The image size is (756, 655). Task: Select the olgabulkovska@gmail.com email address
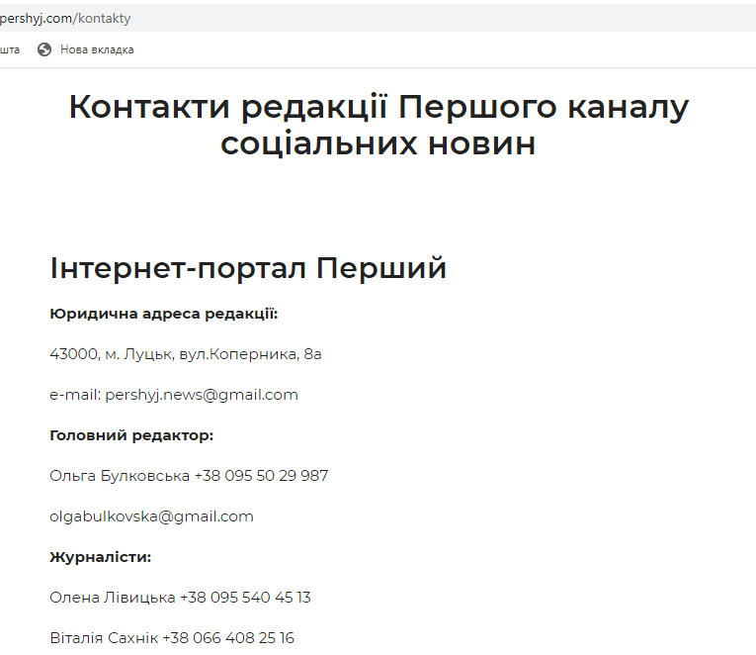[151, 516]
